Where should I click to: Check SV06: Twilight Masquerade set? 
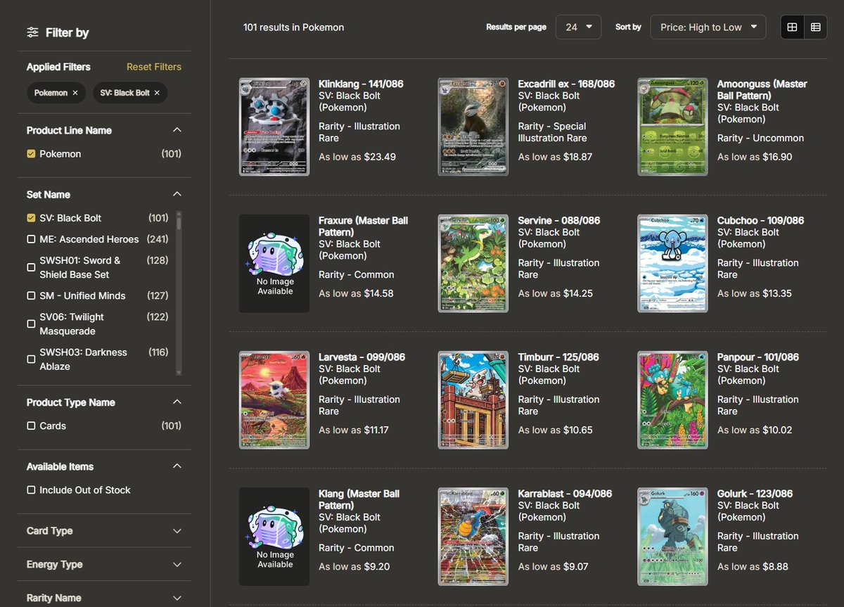(x=31, y=324)
